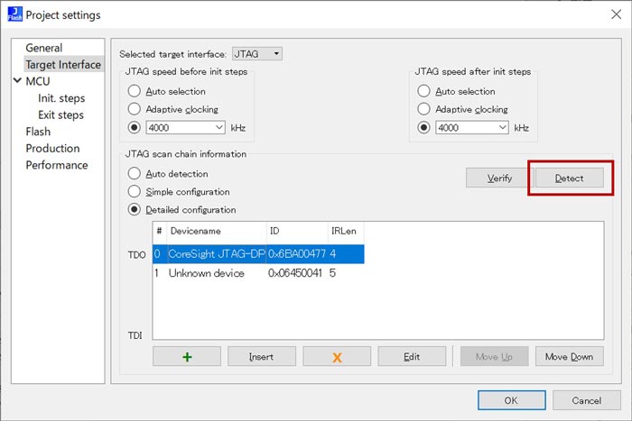Select fixed kHz speed radio before init steps
The width and height of the screenshot is (632, 421).
134,128
